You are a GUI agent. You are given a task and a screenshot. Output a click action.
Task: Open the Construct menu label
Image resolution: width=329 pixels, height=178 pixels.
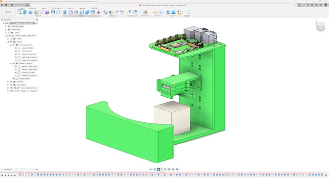pyautogui.click(x=145, y=16)
